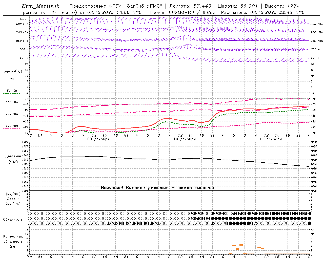Click the (мм/1ч.) precipitation unit label
This screenshot has width=324, height=259.
(13, 204)
